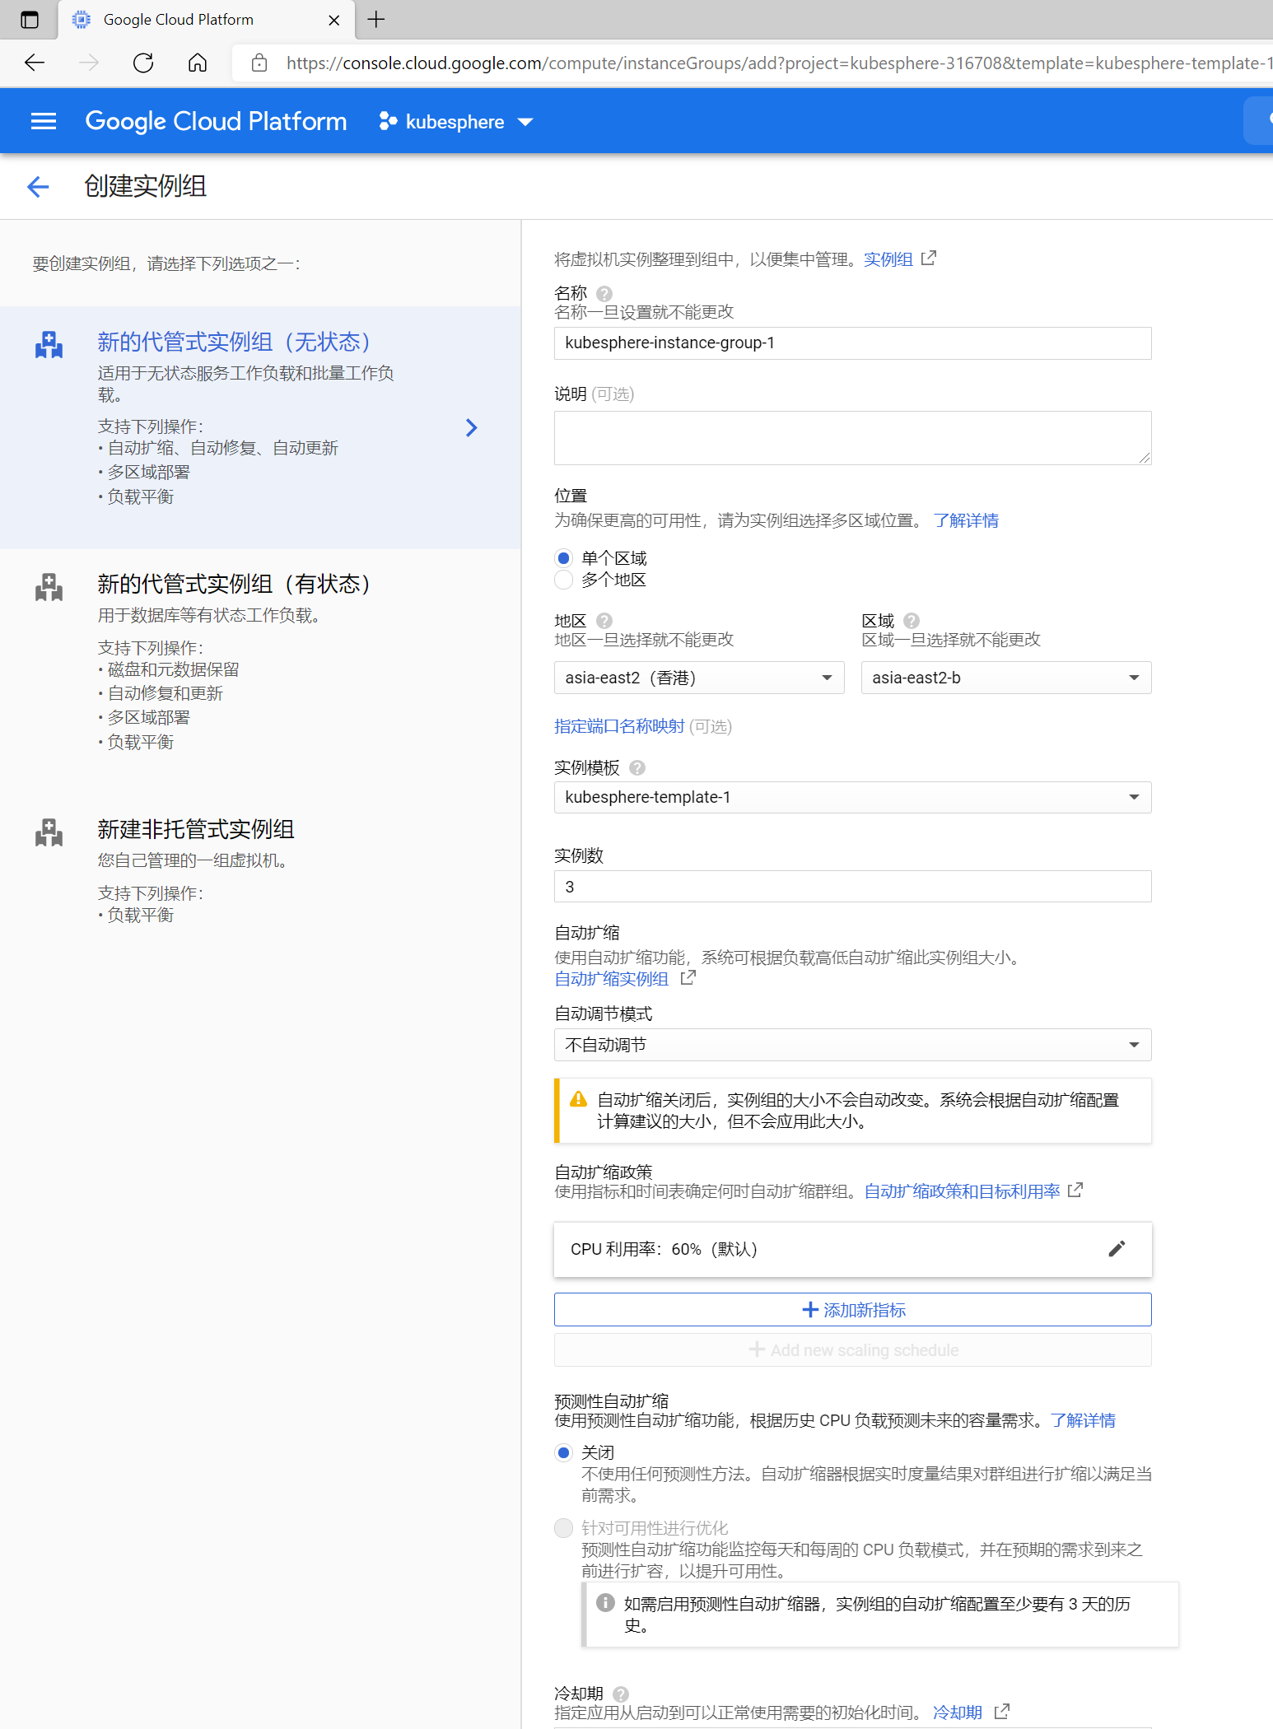Select the 多个地区 radio option
Screen dimensions: 1273x1729
(x=564, y=580)
